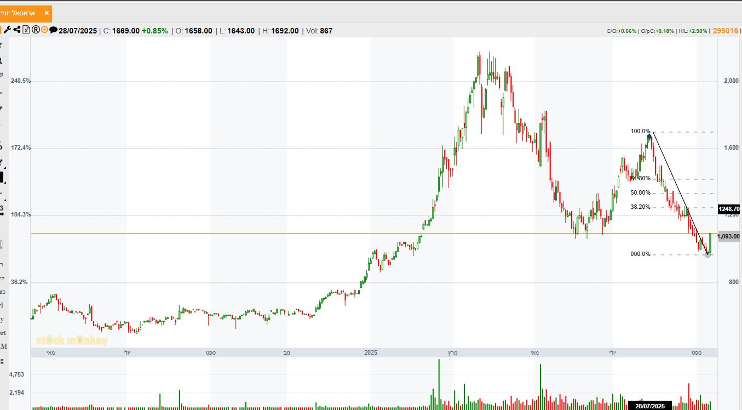Click the black 1248.70 price tag

(x=729, y=209)
